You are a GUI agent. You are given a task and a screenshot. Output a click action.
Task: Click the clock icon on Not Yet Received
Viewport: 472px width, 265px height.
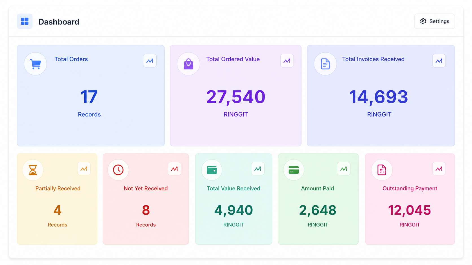click(x=118, y=170)
